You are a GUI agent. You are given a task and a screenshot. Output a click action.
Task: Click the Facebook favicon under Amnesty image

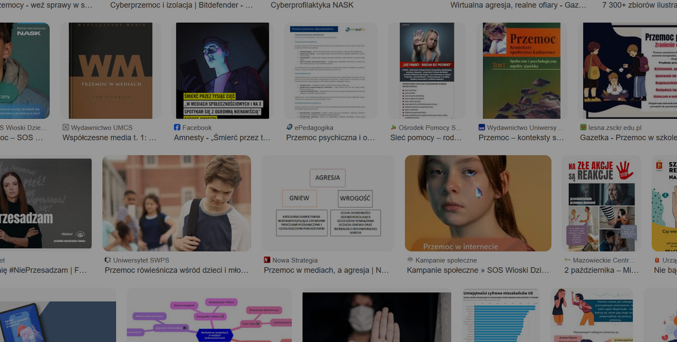click(177, 127)
